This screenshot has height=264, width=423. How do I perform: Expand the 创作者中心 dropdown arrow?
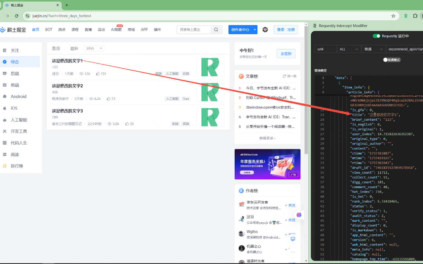pos(255,30)
